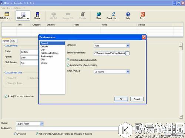Open the Edit menu
Screen dimensions: 185x138
click(x=9, y=8)
